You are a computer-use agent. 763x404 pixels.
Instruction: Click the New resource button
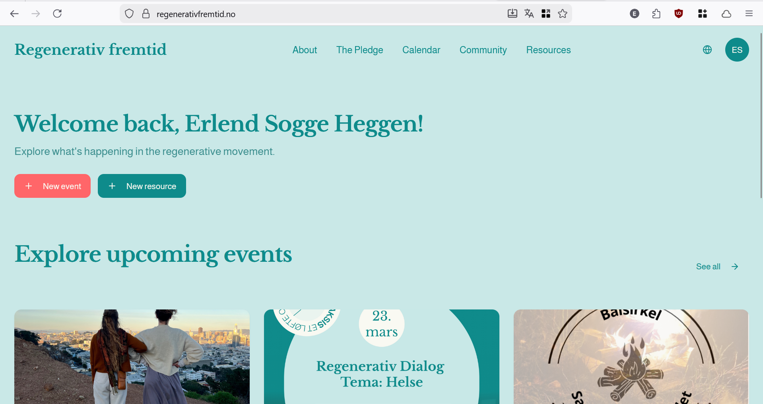tap(142, 186)
